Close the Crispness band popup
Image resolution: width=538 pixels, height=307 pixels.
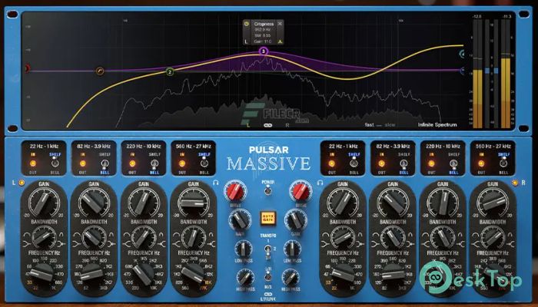pyautogui.click(x=280, y=24)
